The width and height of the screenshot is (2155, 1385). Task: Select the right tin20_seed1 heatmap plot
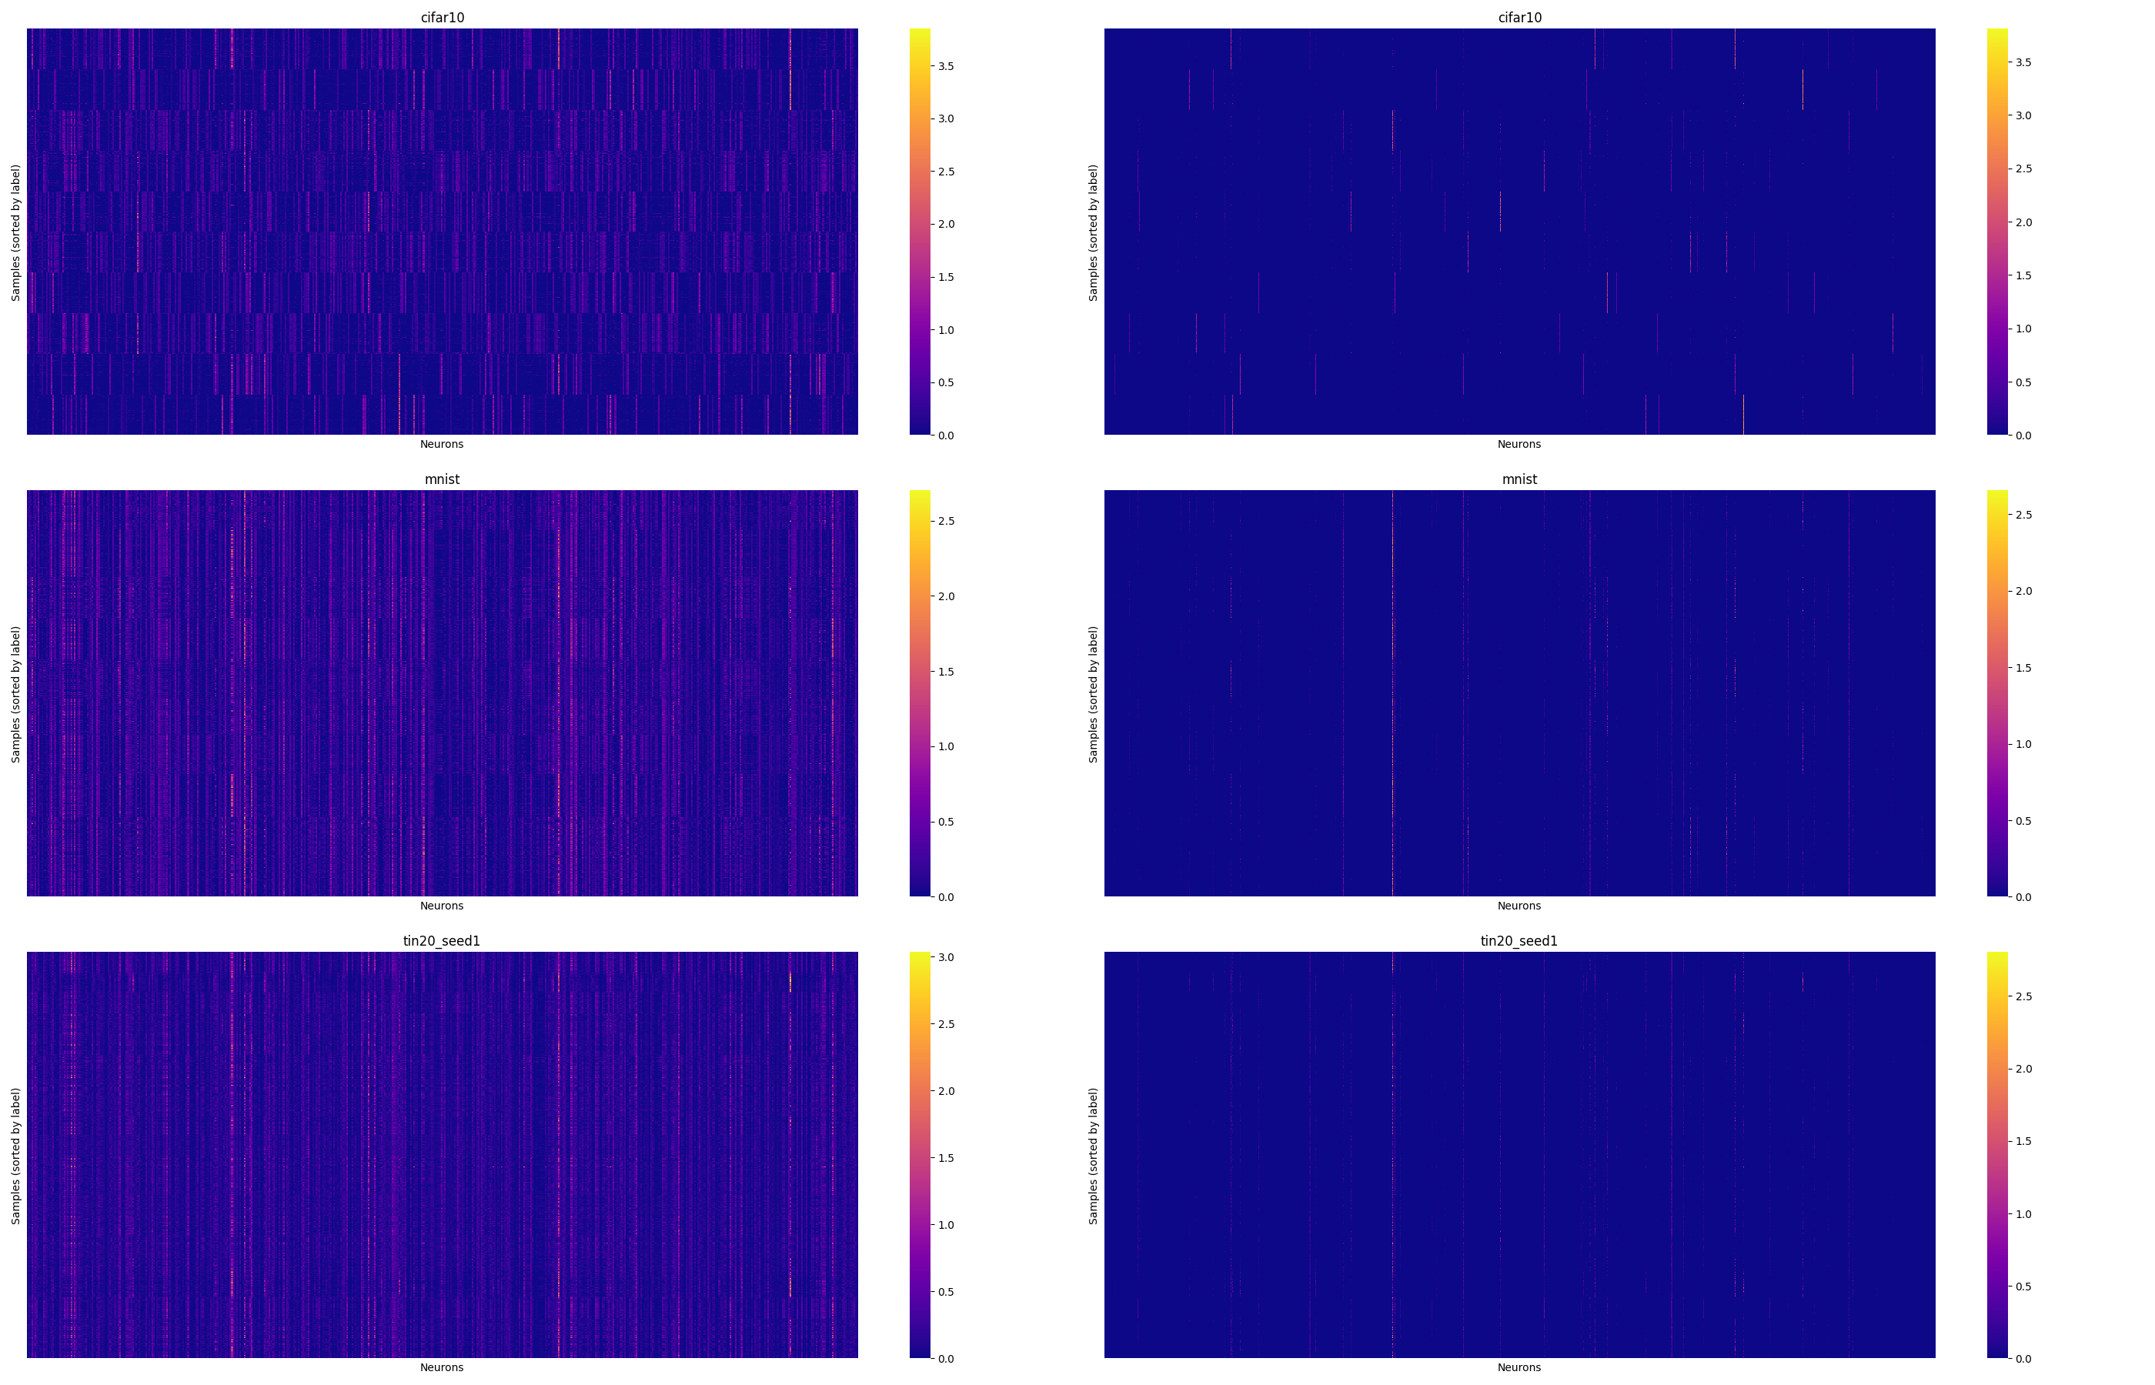1520,1155
